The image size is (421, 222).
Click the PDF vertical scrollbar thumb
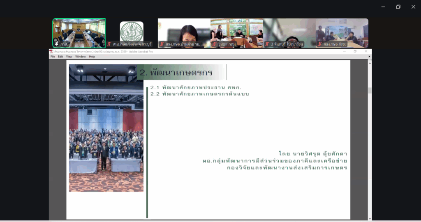coord(370,90)
